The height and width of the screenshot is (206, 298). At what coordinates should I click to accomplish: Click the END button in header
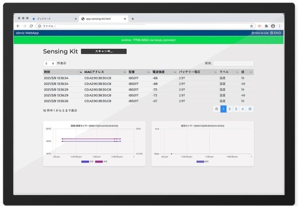tap(276, 32)
